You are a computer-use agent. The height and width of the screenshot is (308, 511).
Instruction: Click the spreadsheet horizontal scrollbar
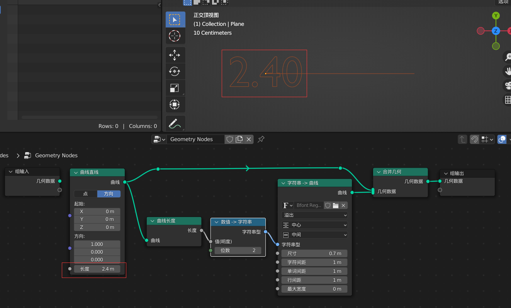[89, 117]
